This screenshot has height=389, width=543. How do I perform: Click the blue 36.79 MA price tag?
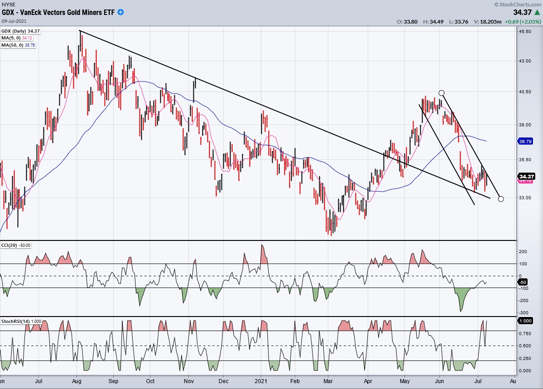(x=525, y=141)
